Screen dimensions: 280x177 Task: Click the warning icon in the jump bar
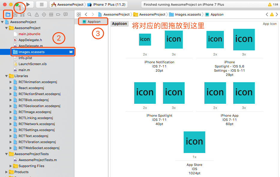click(272, 14)
